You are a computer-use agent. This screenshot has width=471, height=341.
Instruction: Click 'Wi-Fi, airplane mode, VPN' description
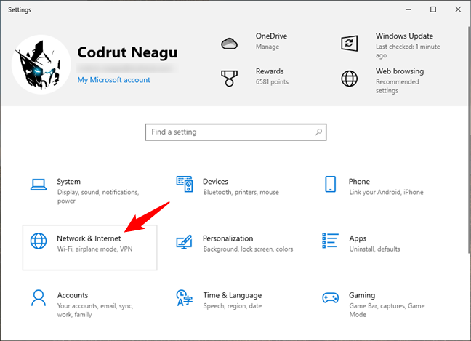click(x=94, y=249)
